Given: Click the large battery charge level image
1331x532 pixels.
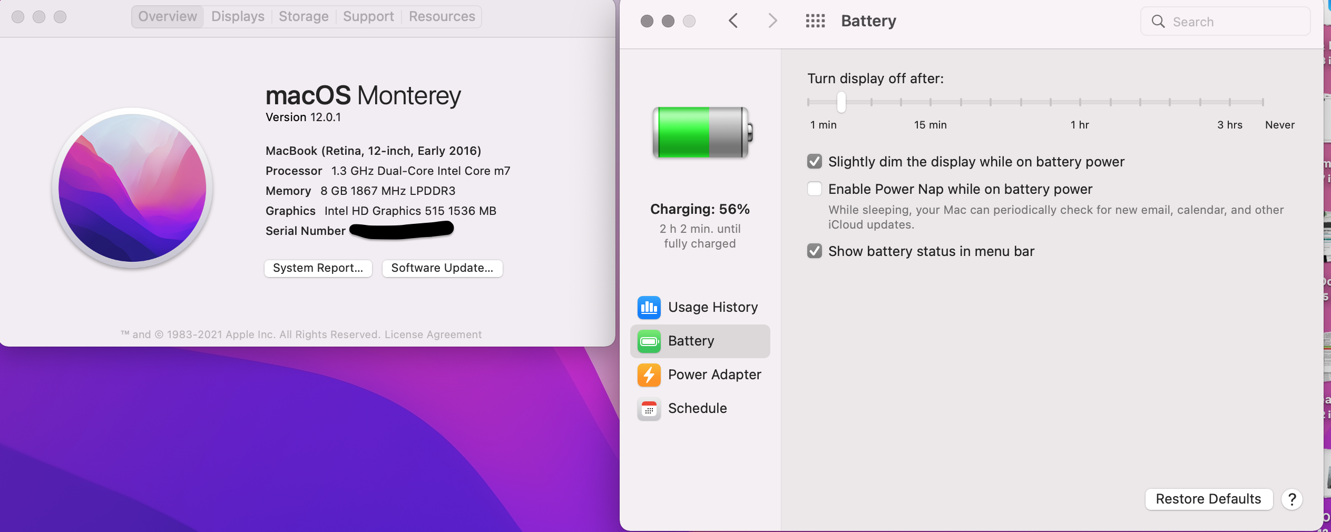Looking at the screenshot, I should (x=703, y=133).
